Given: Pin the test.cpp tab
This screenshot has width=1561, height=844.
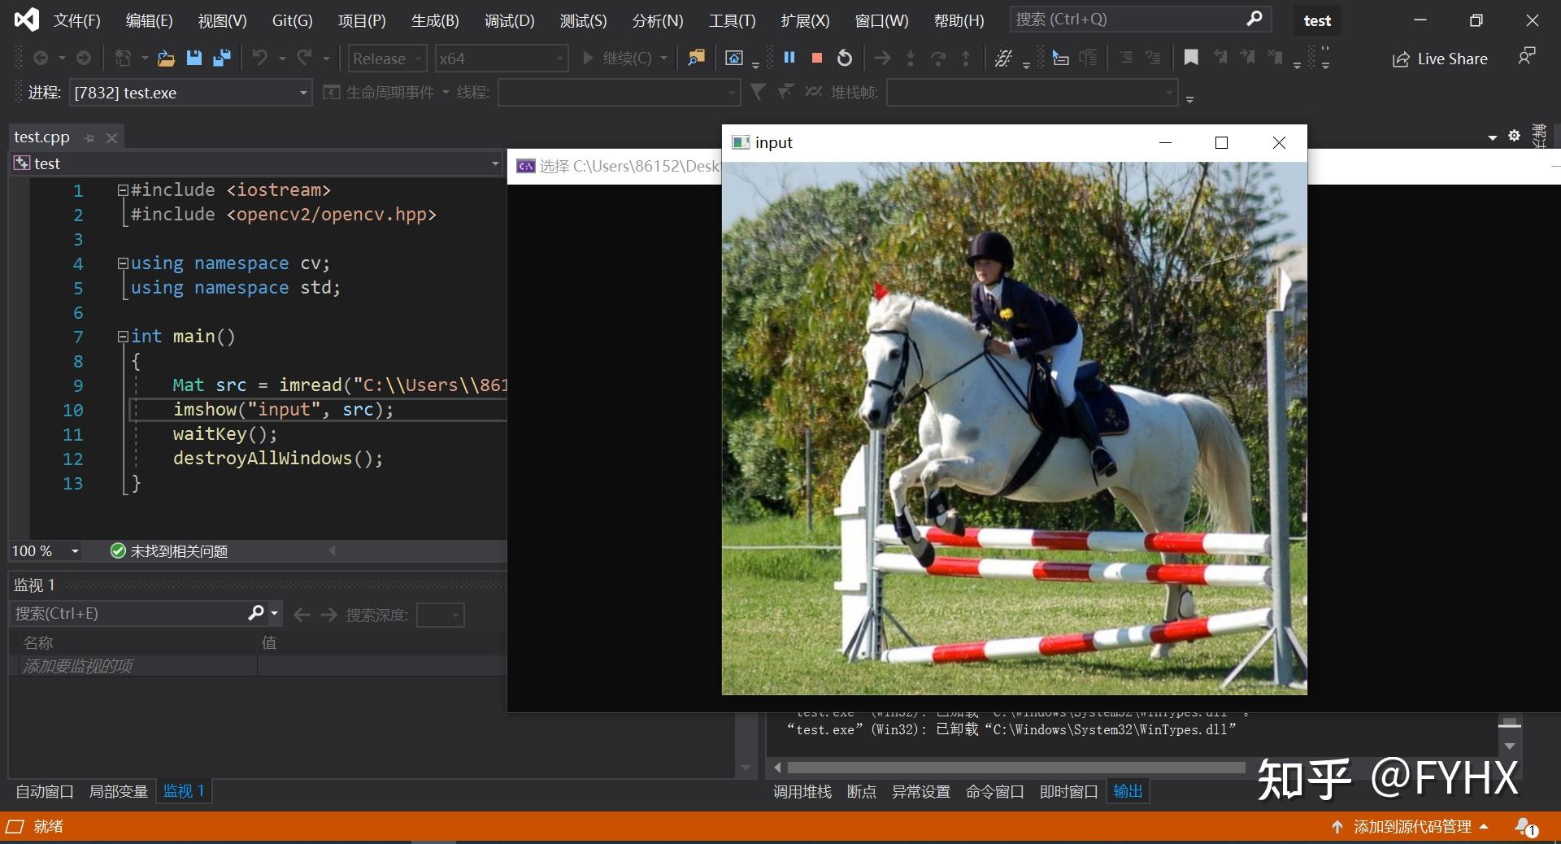Looking at the screenshot, I should coord(89,138).
